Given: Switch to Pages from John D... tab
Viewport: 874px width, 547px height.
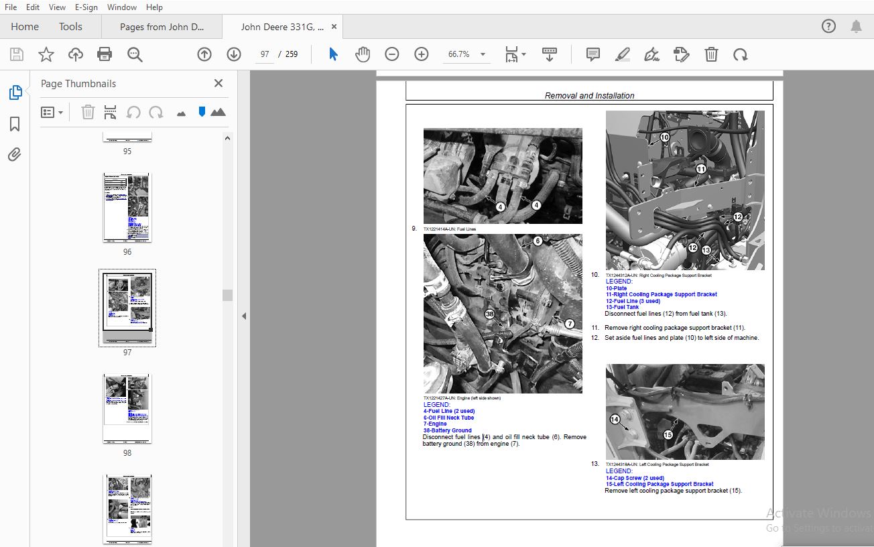Looking at the screenshot, I should [162, 27].
